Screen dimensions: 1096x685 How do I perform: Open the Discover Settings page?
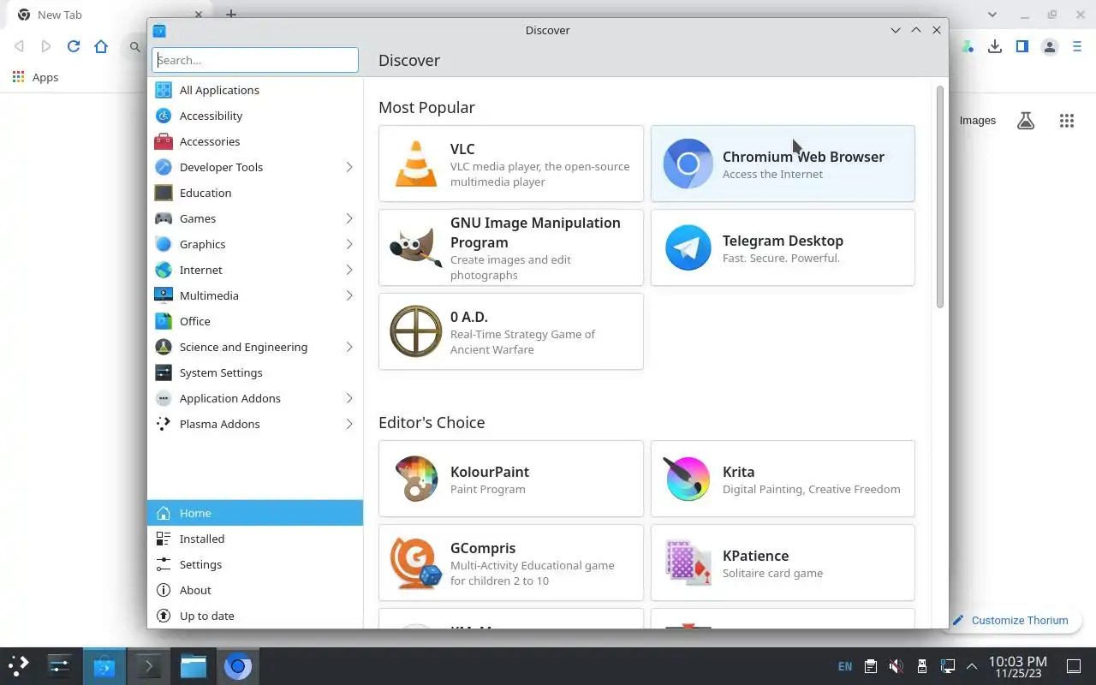[255, 564]
